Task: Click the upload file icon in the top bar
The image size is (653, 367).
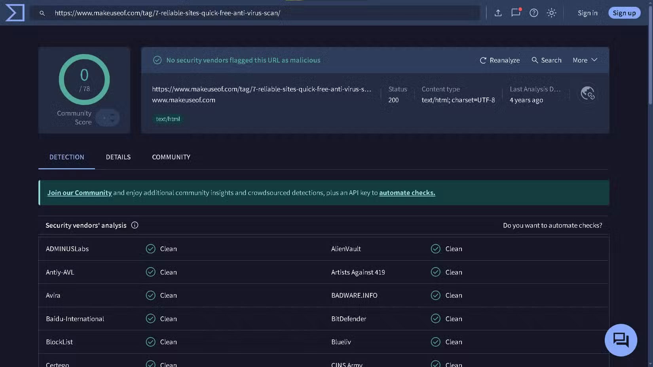Action: point(497,13)
